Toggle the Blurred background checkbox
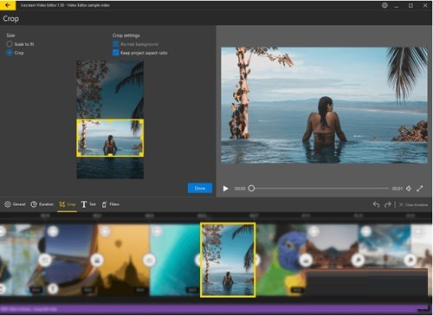 tap(115, 44)
